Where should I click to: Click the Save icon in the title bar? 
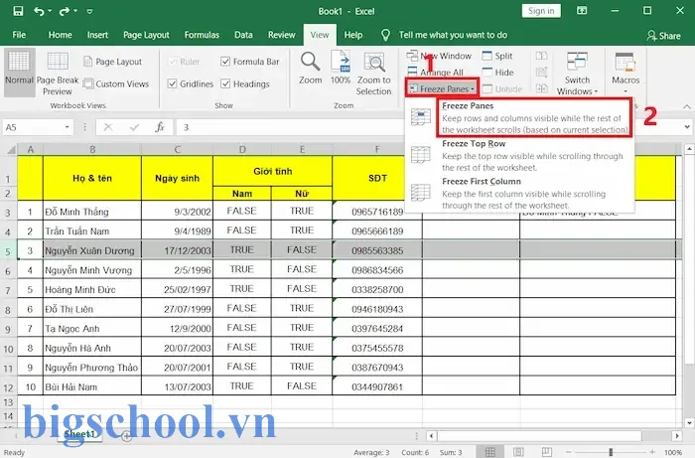point(18,11)
